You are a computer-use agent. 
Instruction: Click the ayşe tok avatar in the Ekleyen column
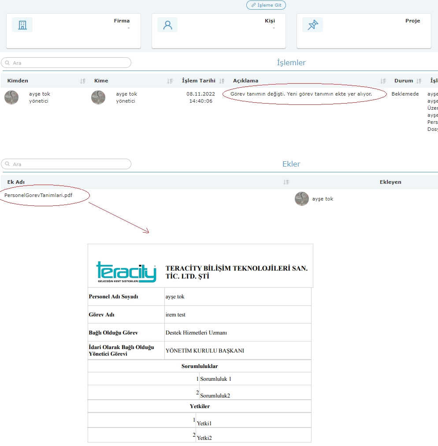coord(302,199)
